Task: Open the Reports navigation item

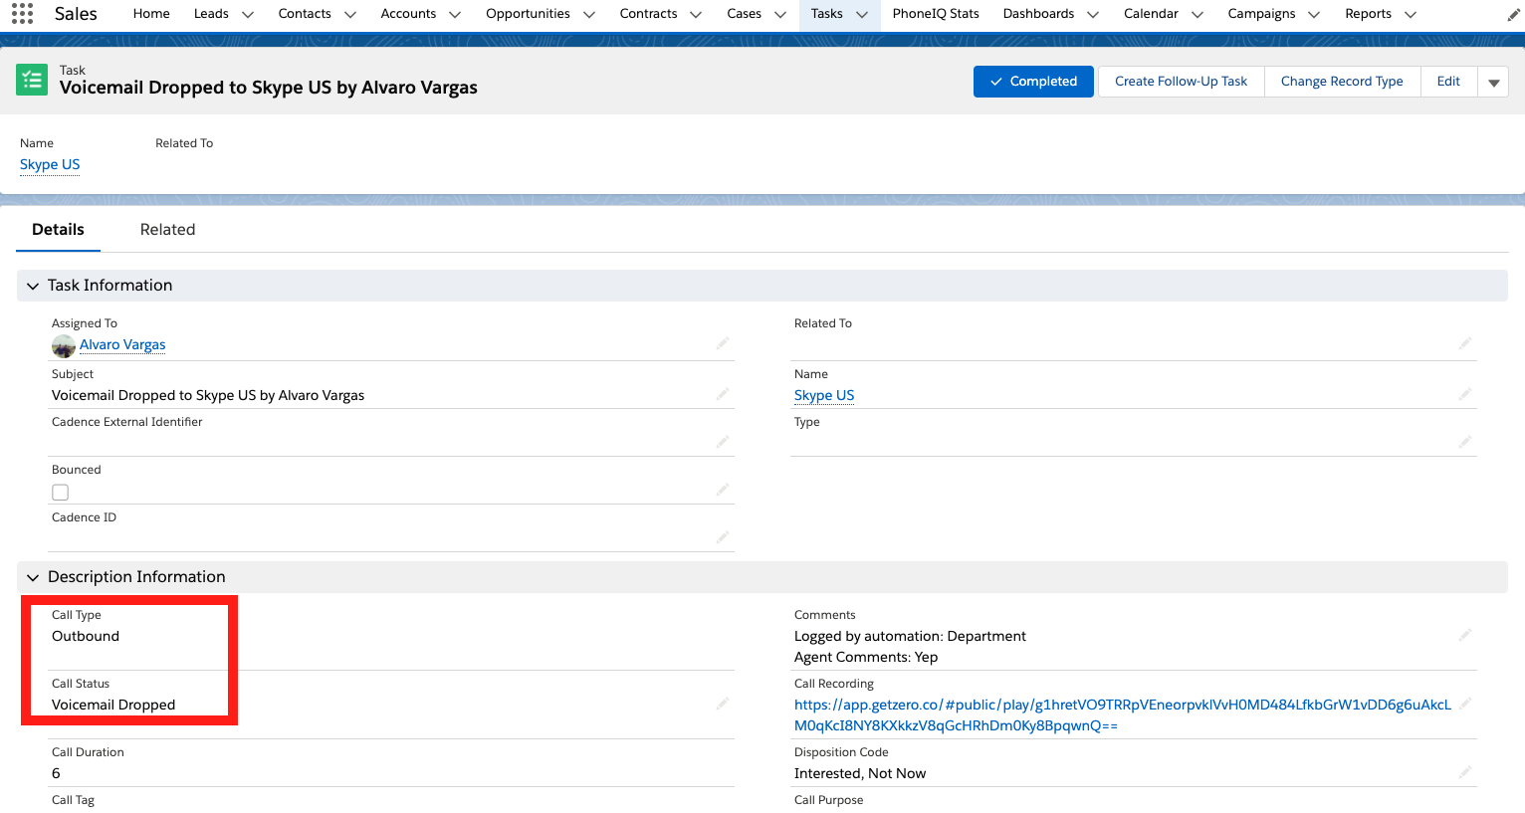Action: coord(1368,14)
